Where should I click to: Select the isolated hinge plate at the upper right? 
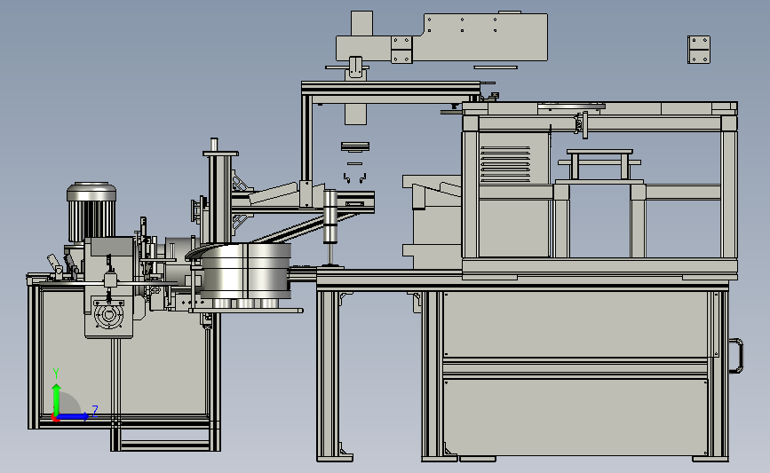[699, 50]
